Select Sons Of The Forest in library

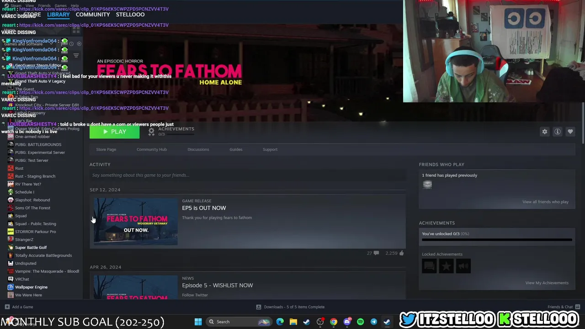click(x=32, y=208)
